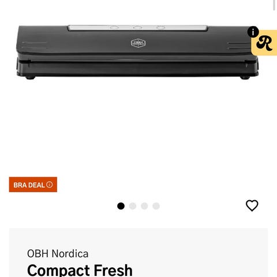Click the left rubber foot of sealer
This screenshot has width=277, height=277.
(31, 77)
